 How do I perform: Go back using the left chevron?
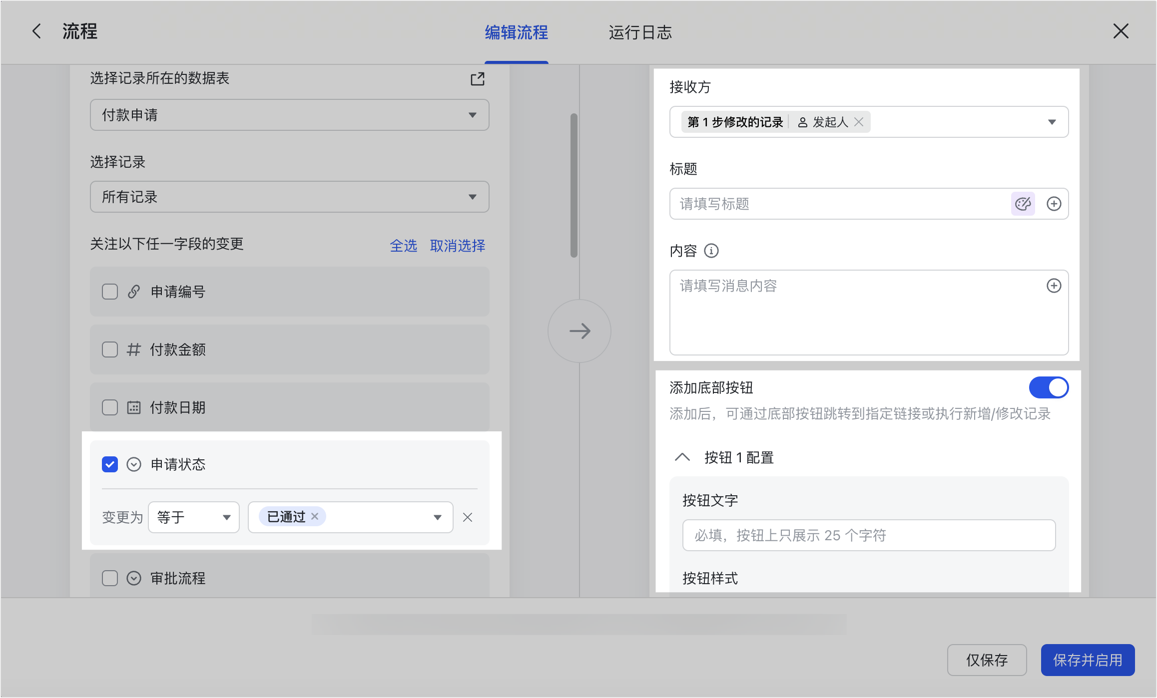pyautogui.click(x=36, y=31)
